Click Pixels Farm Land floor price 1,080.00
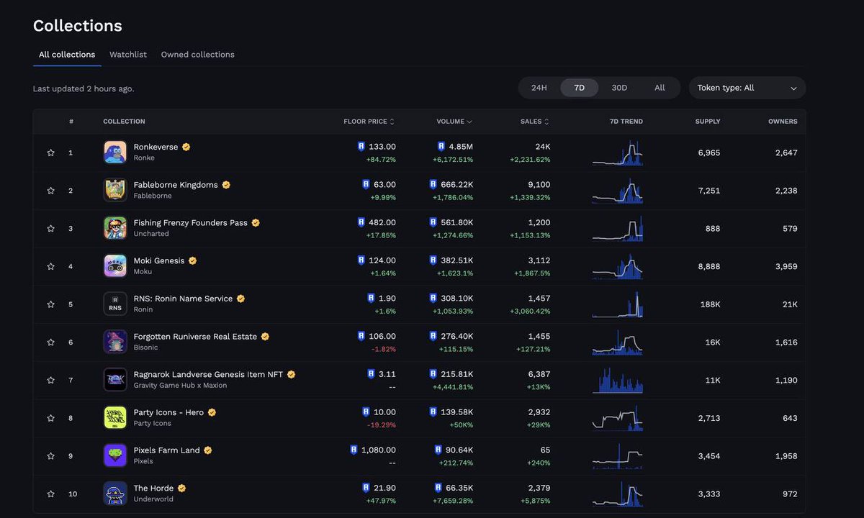 click(x=378, y=450)
